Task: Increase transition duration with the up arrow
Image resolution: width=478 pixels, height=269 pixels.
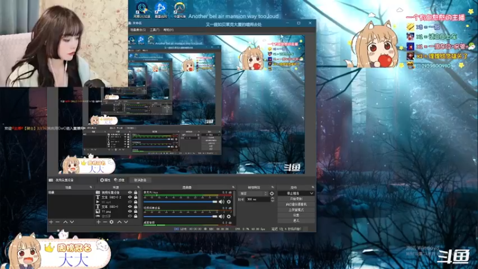Action: coord(272,198)
